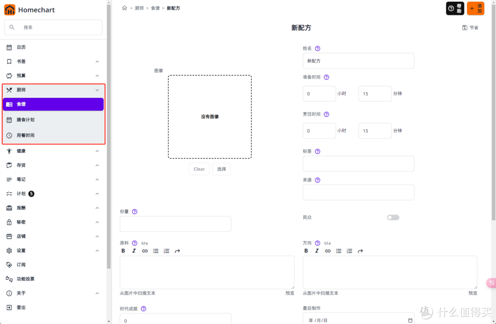Image resolution: width=496 pixels, height=324 pixels.
Task: Click the italic icon in 方向 editor toolbar
Action: pyautogui.click(x=316, y=250)
